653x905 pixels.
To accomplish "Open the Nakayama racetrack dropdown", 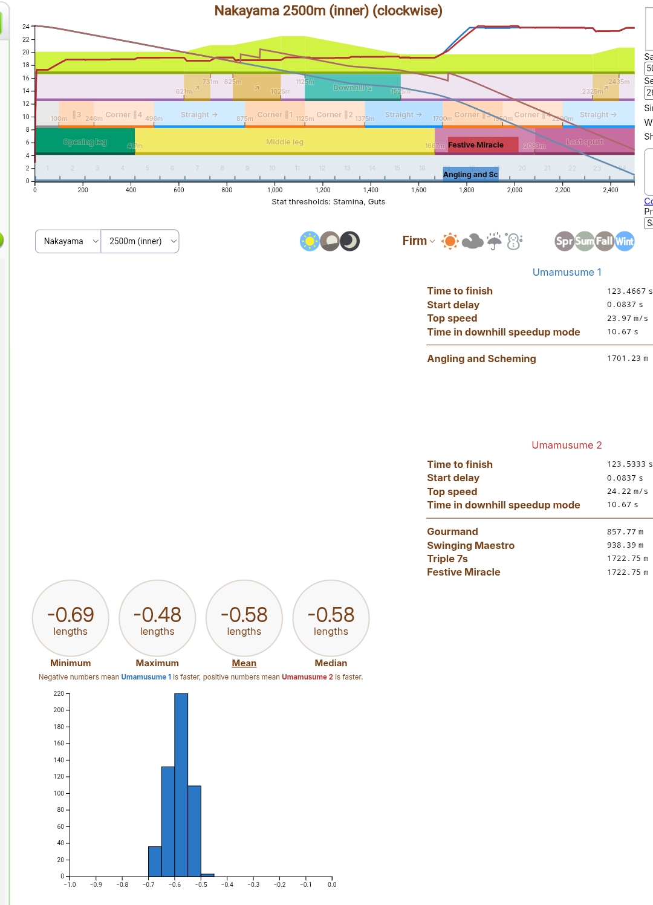I will [68, 241].
